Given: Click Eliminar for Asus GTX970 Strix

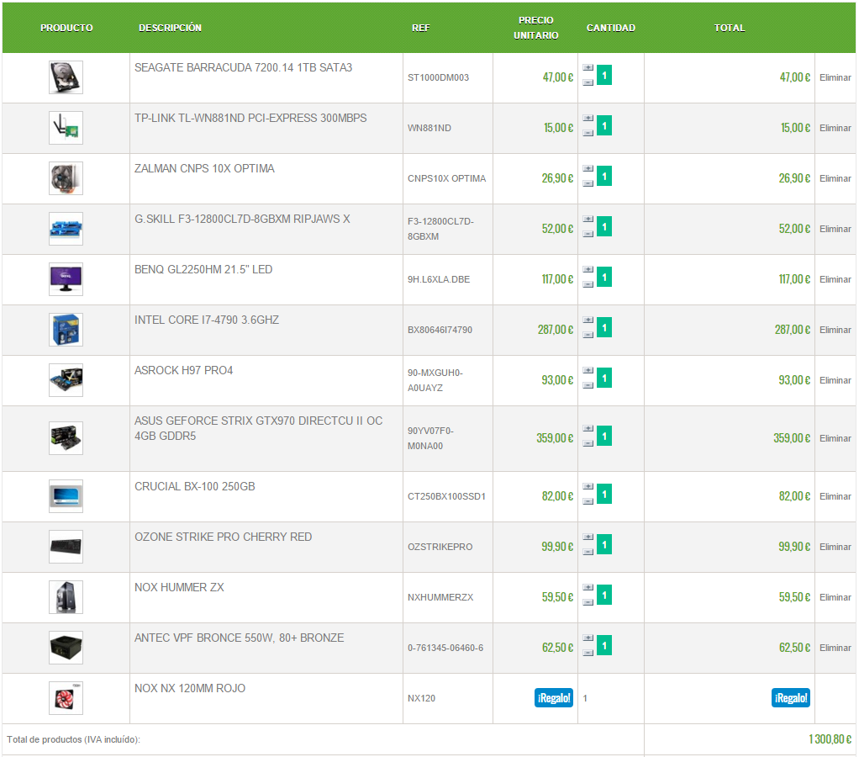Looking at the screenshot, I should coord(835,438).
